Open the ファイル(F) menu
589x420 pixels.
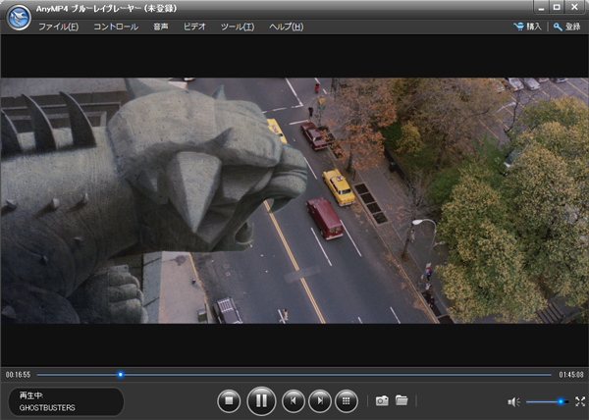[58, 26]
